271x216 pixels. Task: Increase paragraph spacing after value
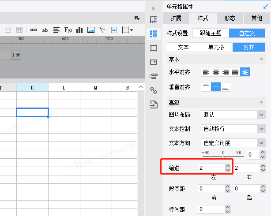coord(263,186)
